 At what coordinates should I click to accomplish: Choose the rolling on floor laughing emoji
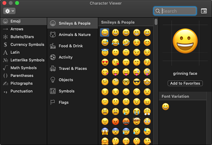[126, 42]
